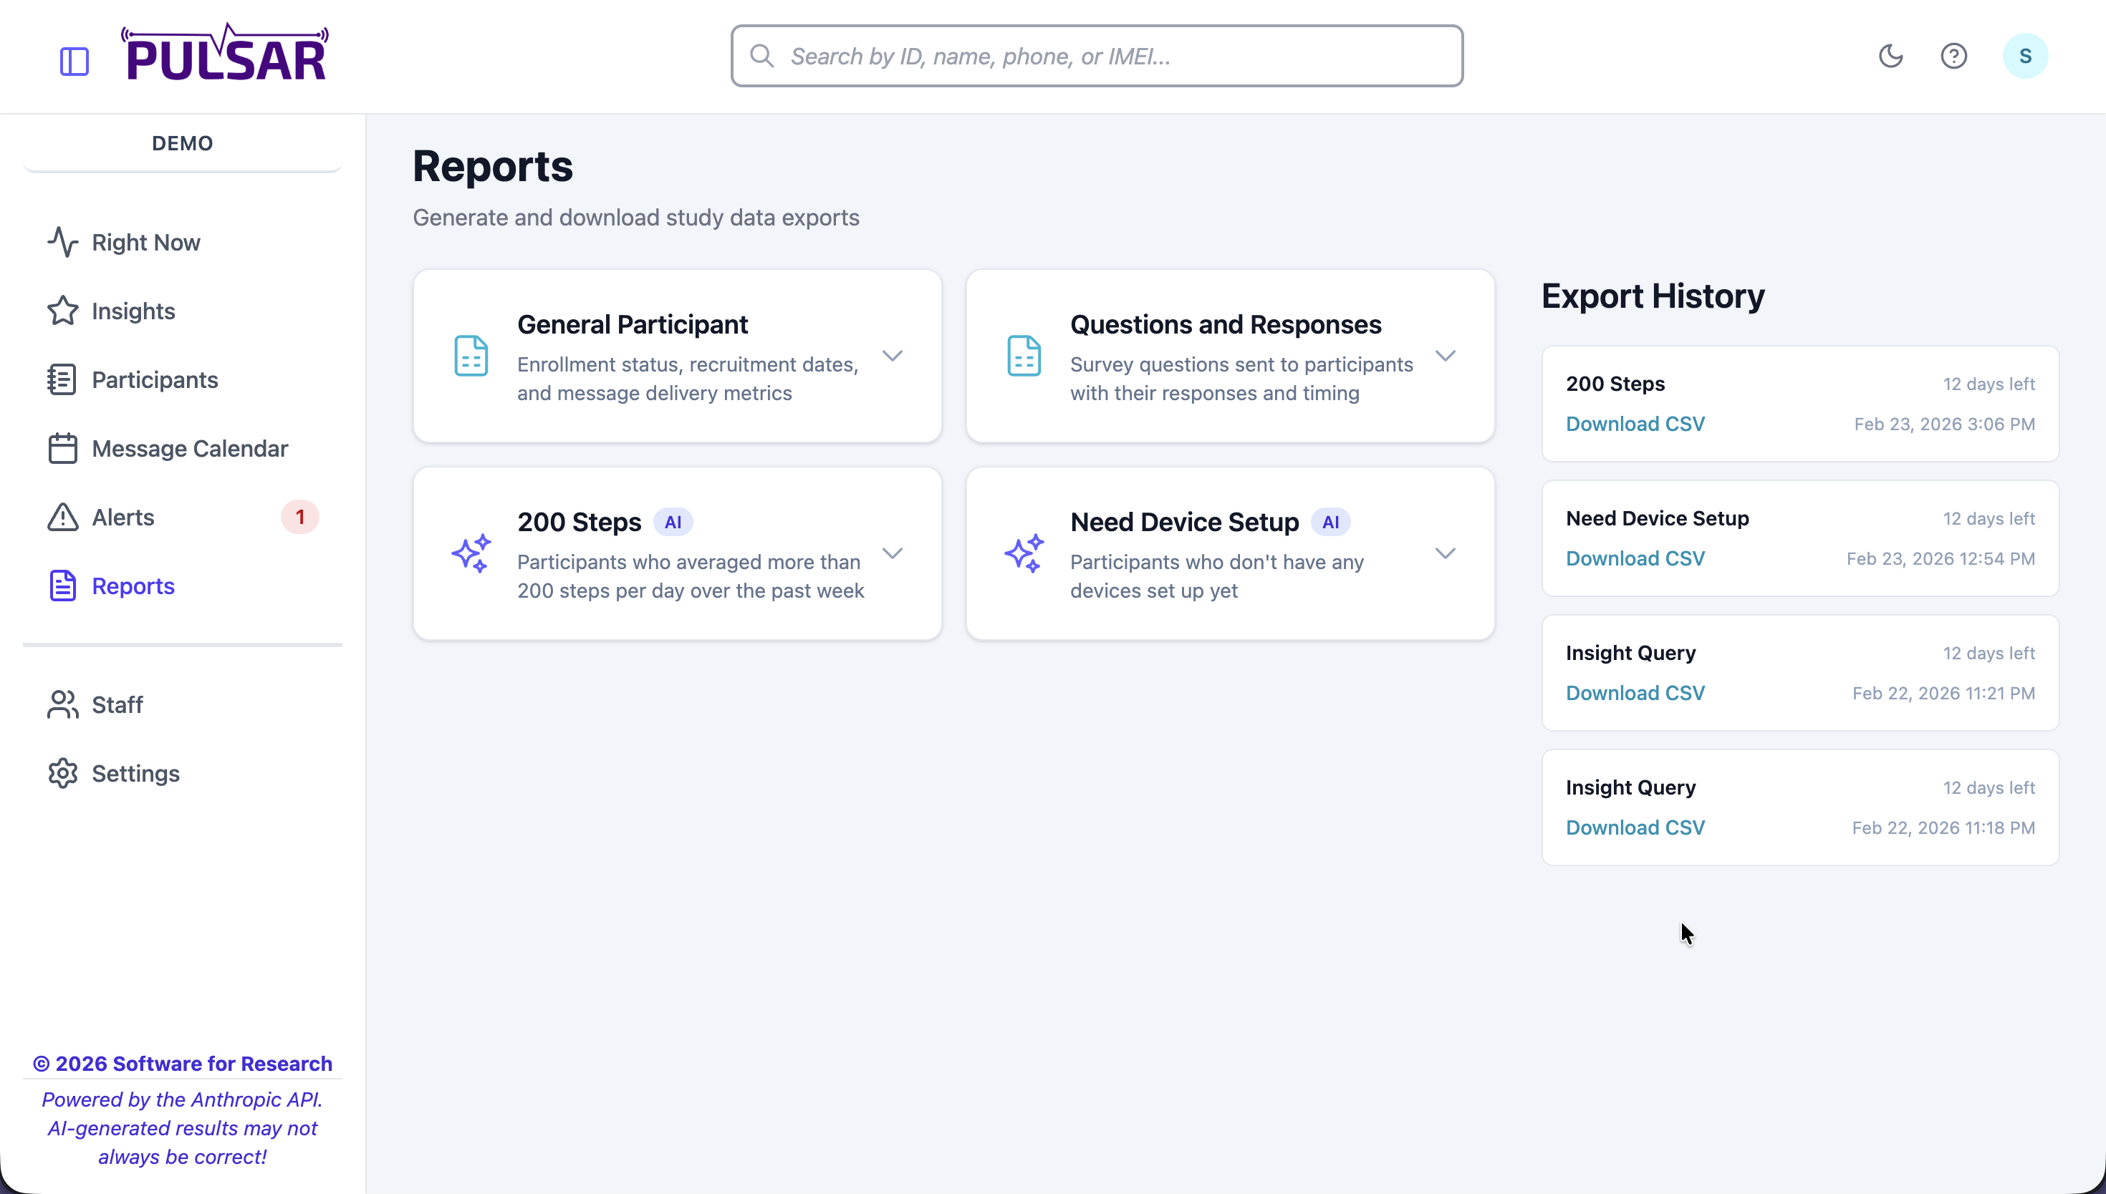Open the Software for Research copyright link
The image size is (2106, 1194).
click(x=182, y=1063)
